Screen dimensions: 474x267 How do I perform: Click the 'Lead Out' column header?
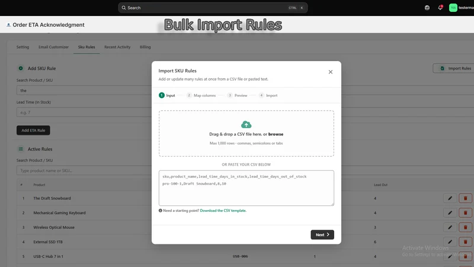tap(380, 185)
